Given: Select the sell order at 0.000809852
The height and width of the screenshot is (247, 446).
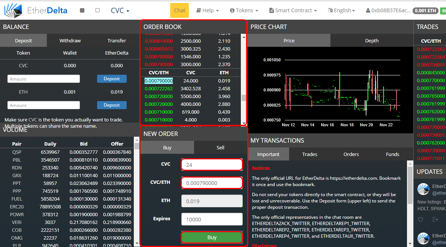Looking at the screenshot, I should tap(191, 49).
